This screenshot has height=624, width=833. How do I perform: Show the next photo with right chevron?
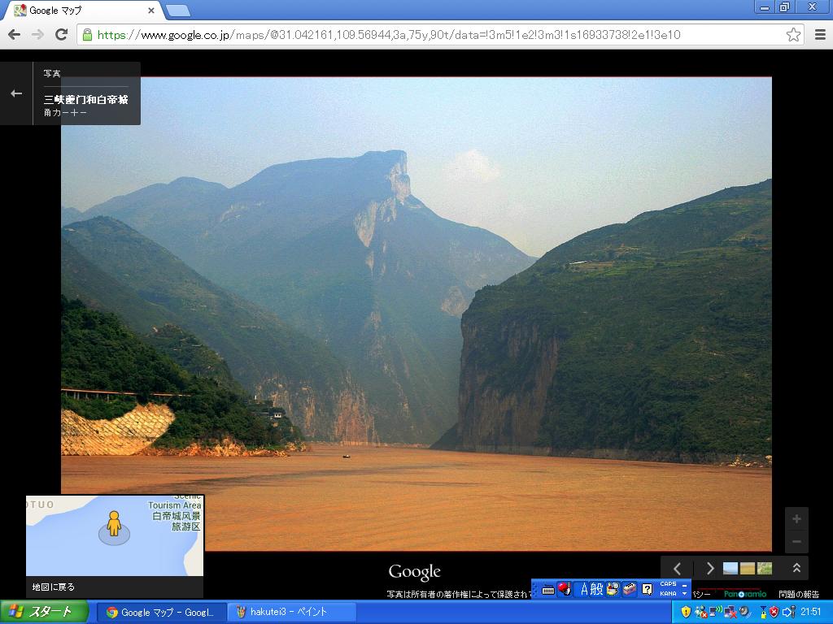[710, 568]
